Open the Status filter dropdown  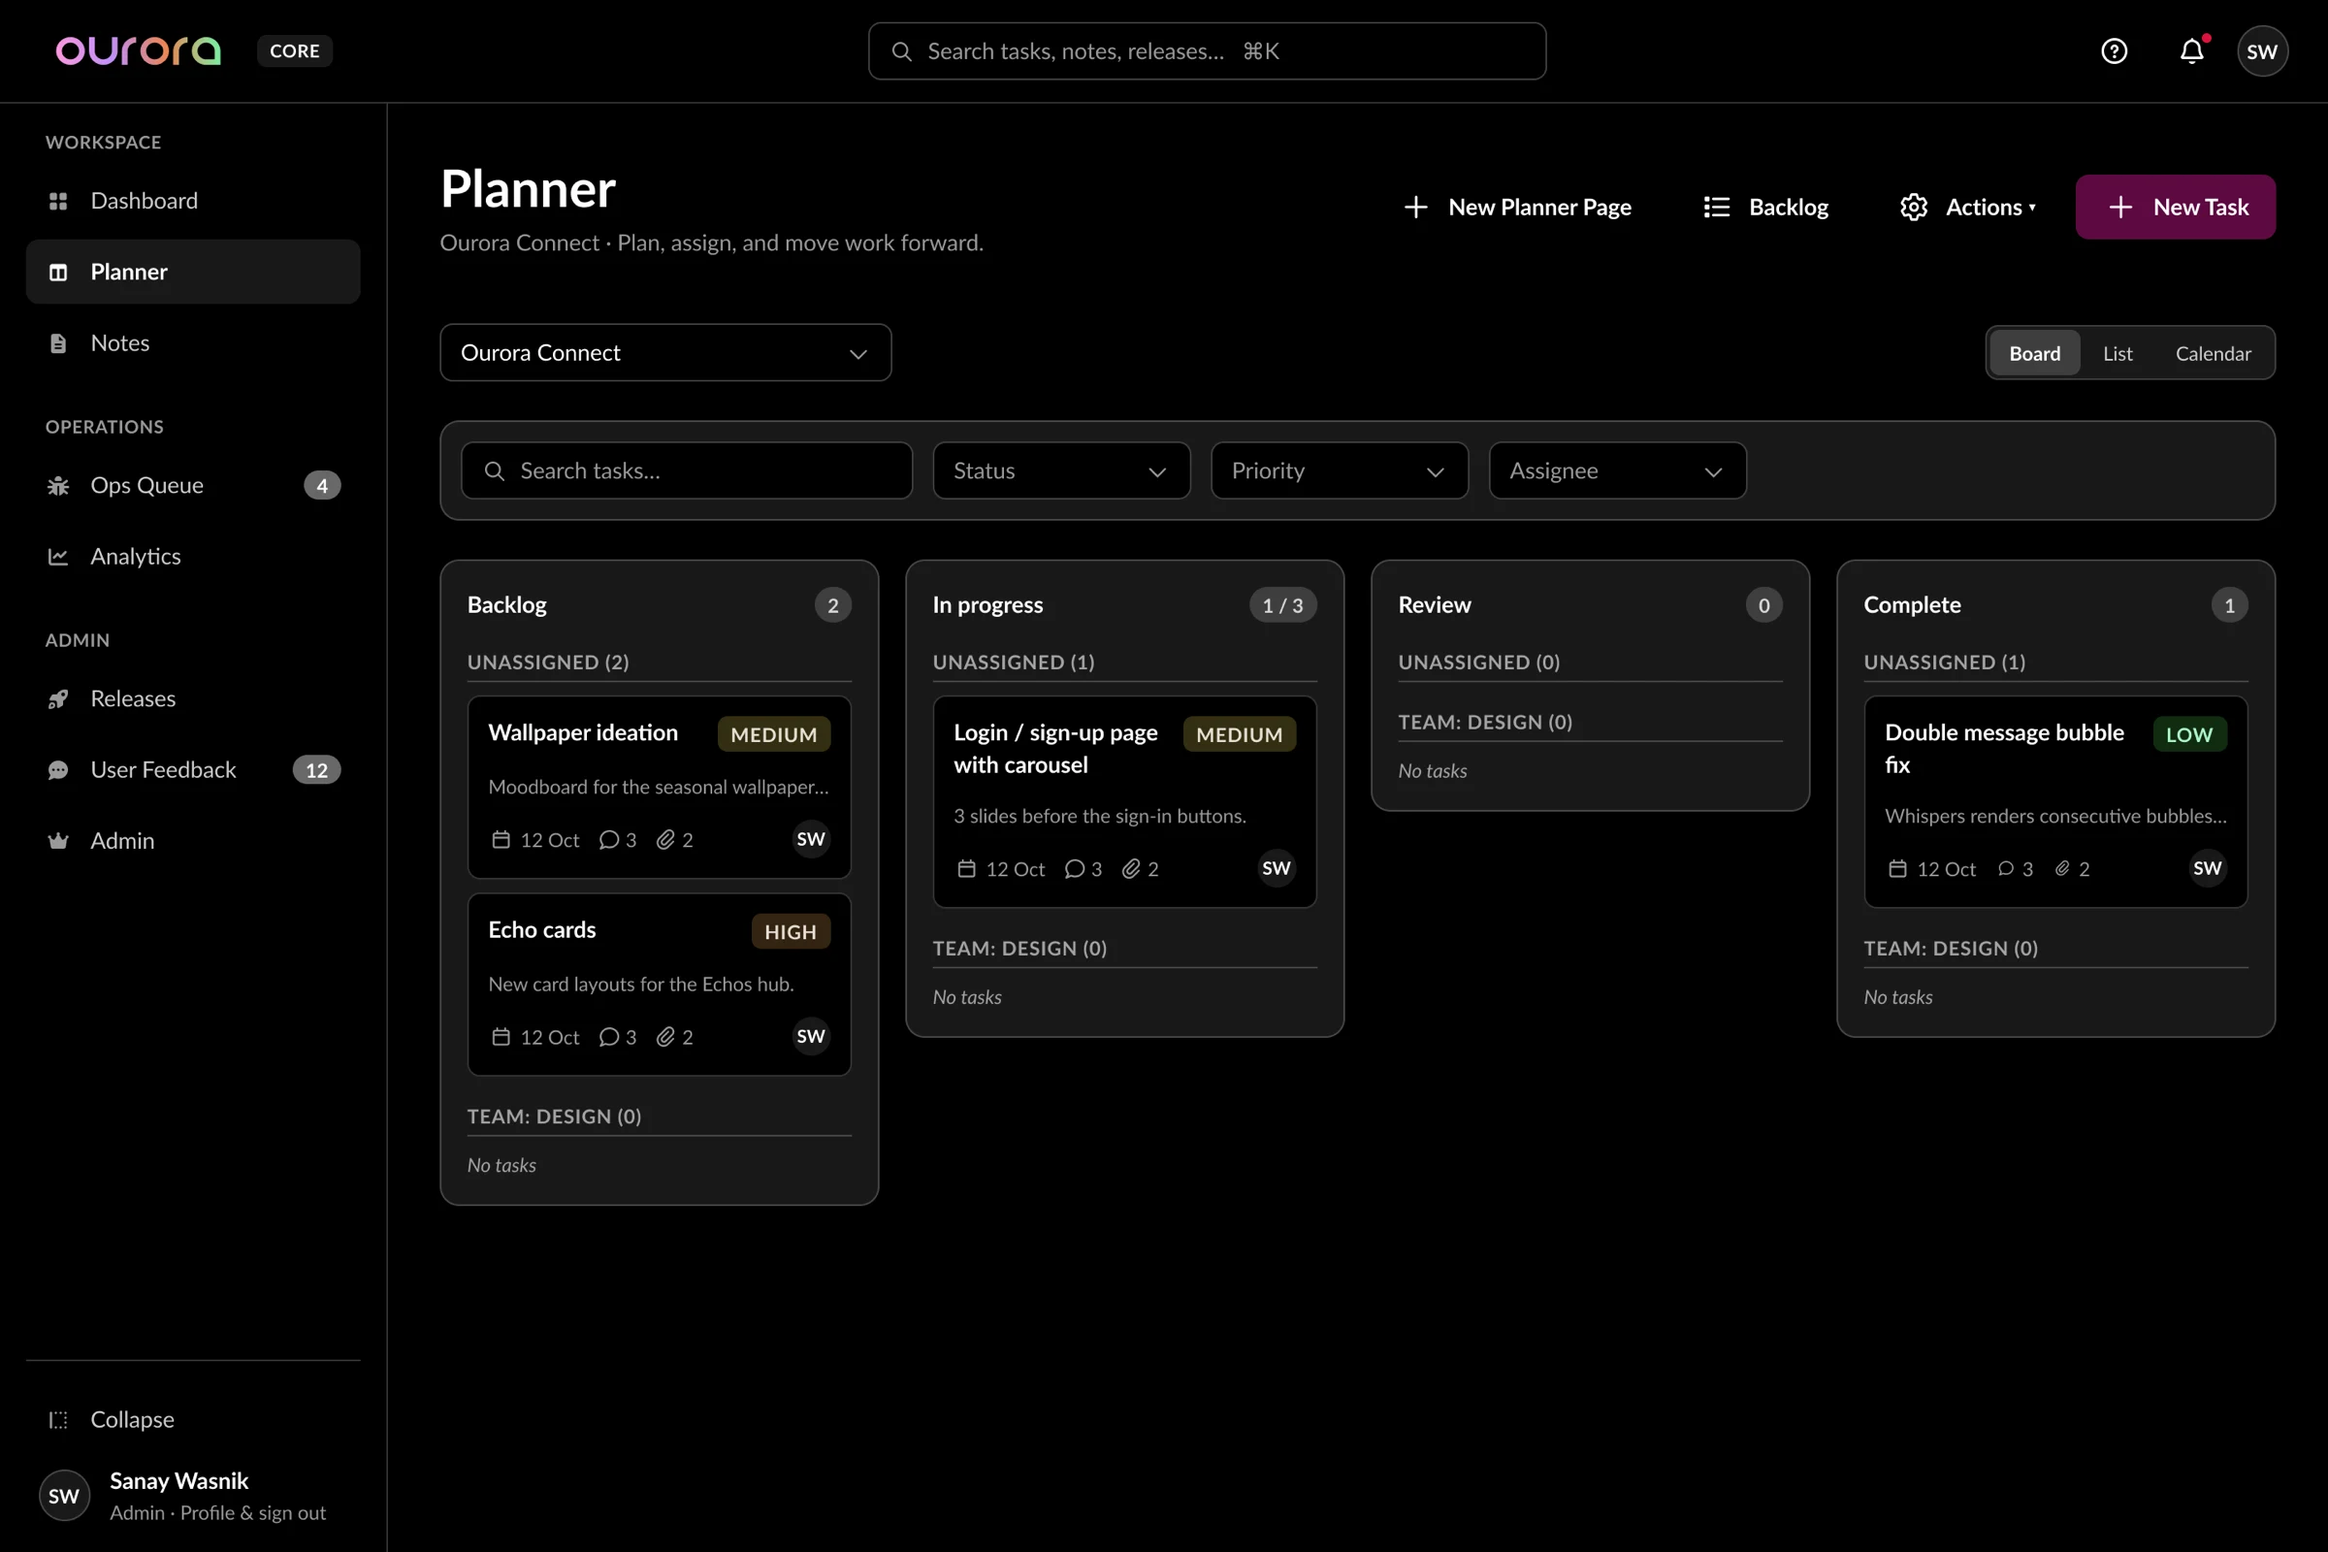click(x=1061, y=470)
